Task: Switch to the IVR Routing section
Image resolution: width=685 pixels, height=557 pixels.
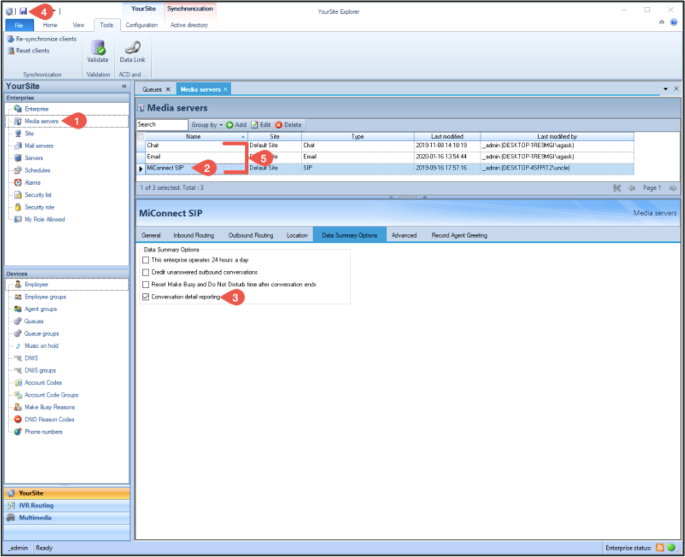Action: click(35, 505)
